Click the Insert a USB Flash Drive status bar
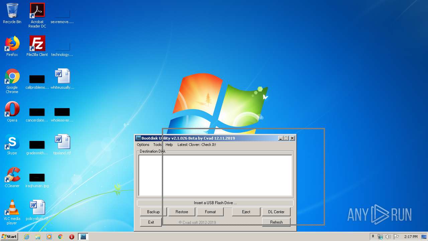Image resolution: width=428 pixels, height=241 pixels. click(215, 203)
